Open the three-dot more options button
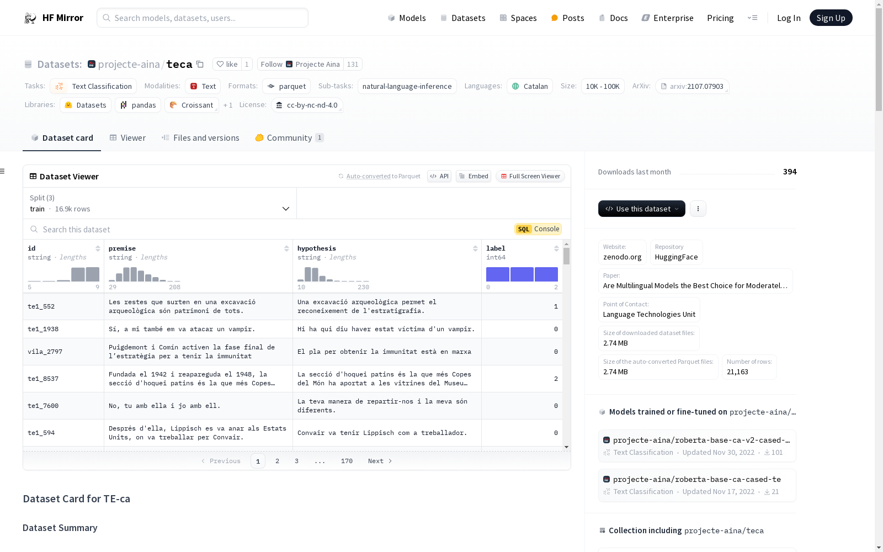This screenshot has height=552, width=883. click(x=698, y=209)
